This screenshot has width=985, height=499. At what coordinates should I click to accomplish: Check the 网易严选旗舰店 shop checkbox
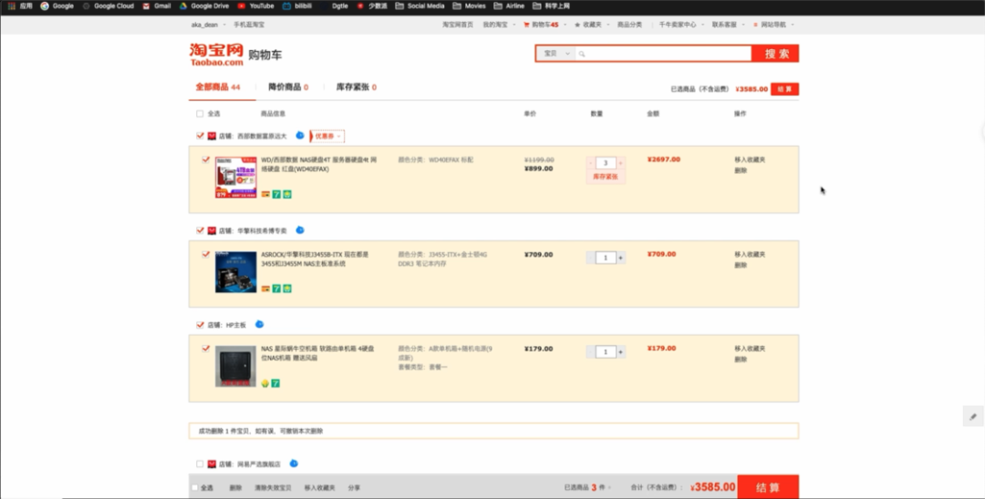pyautogui.click(x=200, y=463)
